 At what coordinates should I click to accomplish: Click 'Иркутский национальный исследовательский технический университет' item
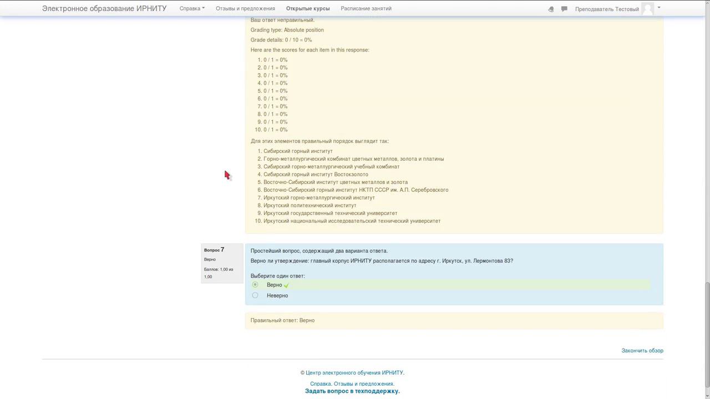point(352,221)
